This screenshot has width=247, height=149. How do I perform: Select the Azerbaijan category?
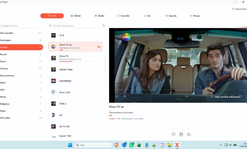[21, 40]
